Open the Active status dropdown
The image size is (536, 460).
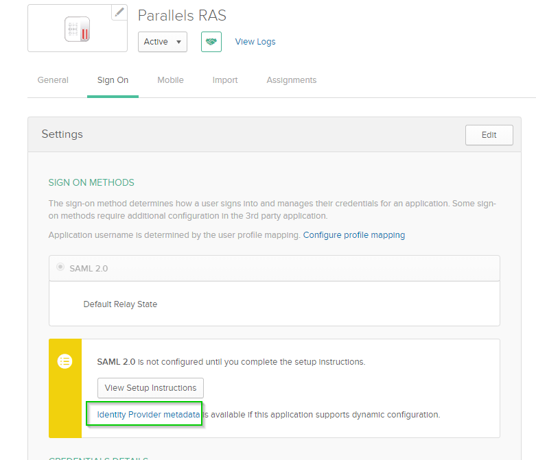pos(163,42)
